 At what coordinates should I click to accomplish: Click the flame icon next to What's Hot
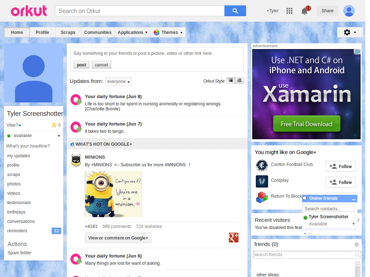click(72, 144)
